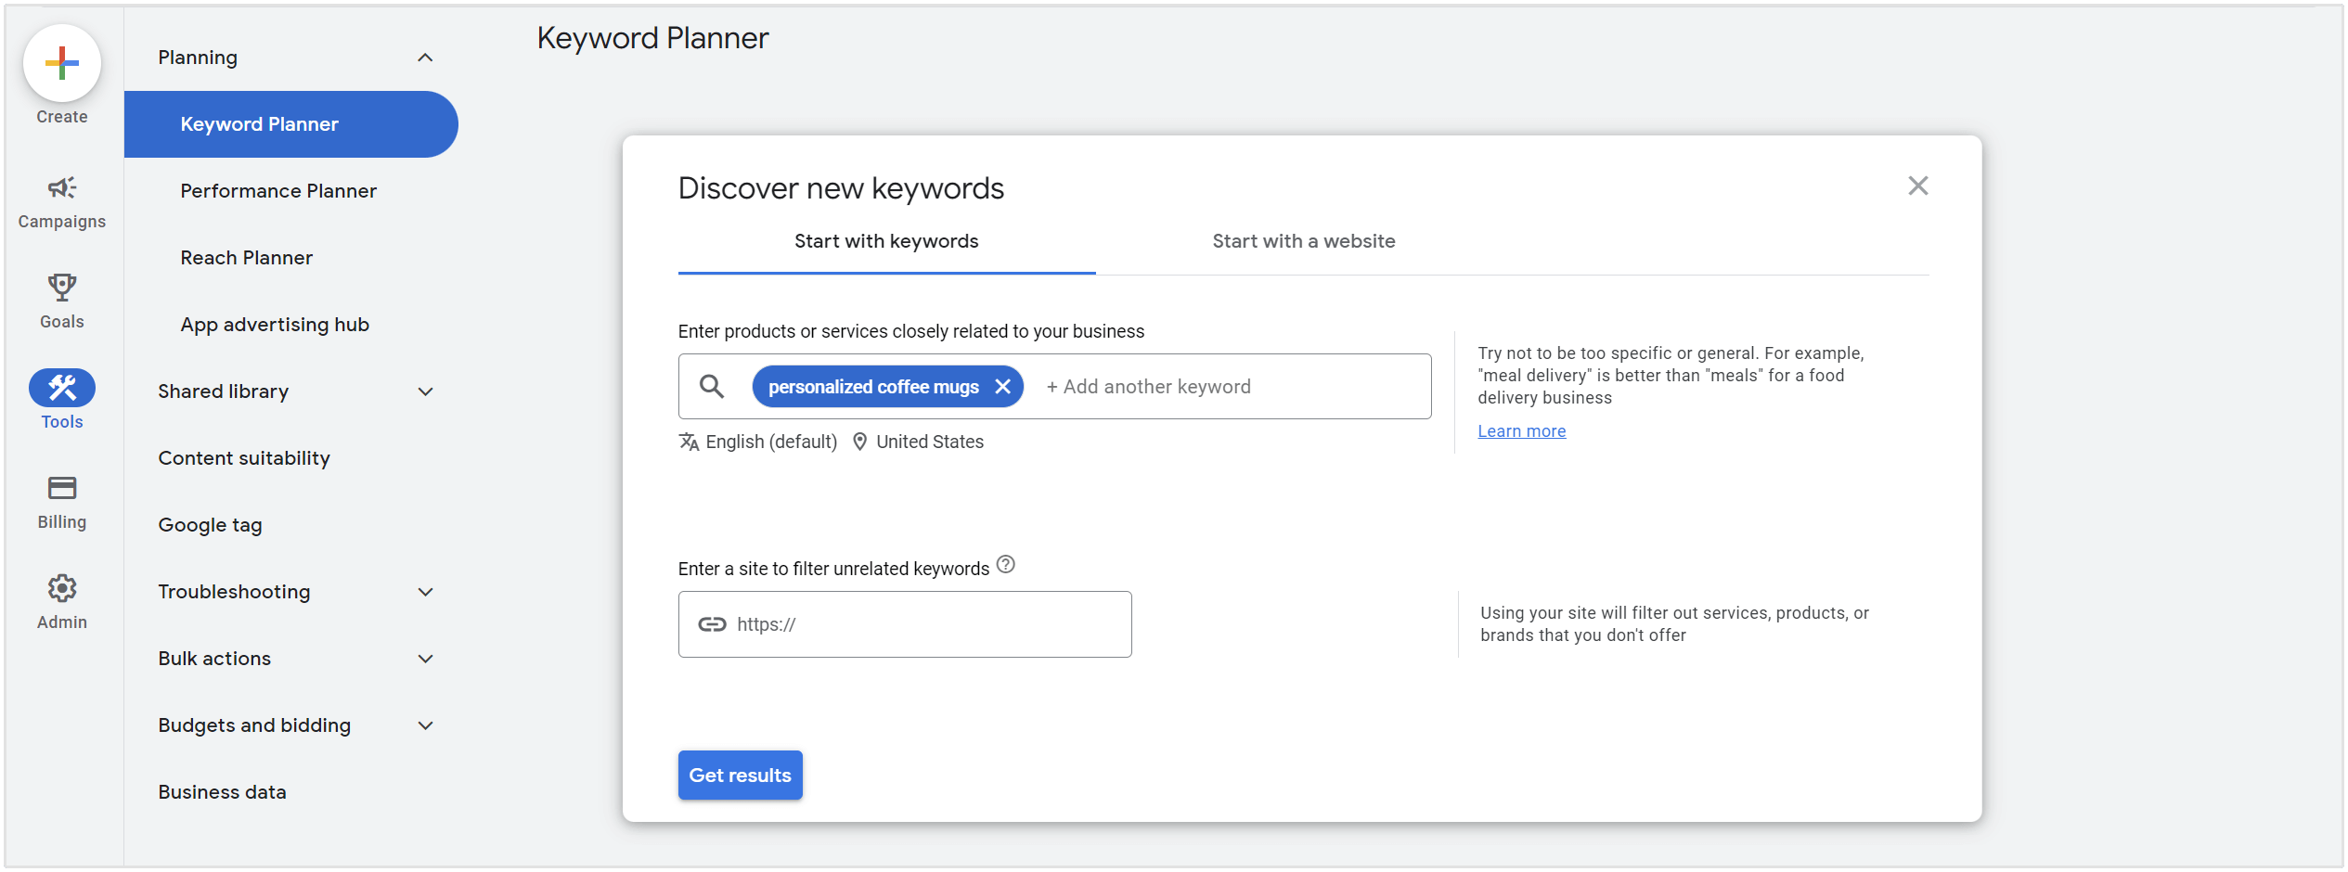Open Performance Planner in the sidebar

[278, 191]
